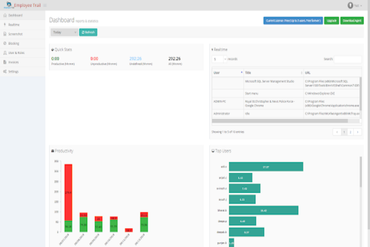Click the Realtime Search input field
This screenshot has height=247, width=370.
347,59
